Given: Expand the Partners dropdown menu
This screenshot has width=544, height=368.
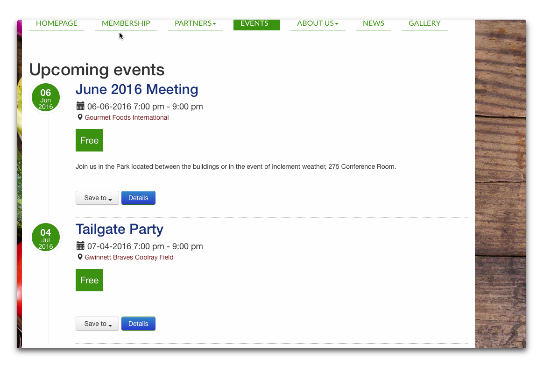Looking at the screenshot, I should click(195, 23).
